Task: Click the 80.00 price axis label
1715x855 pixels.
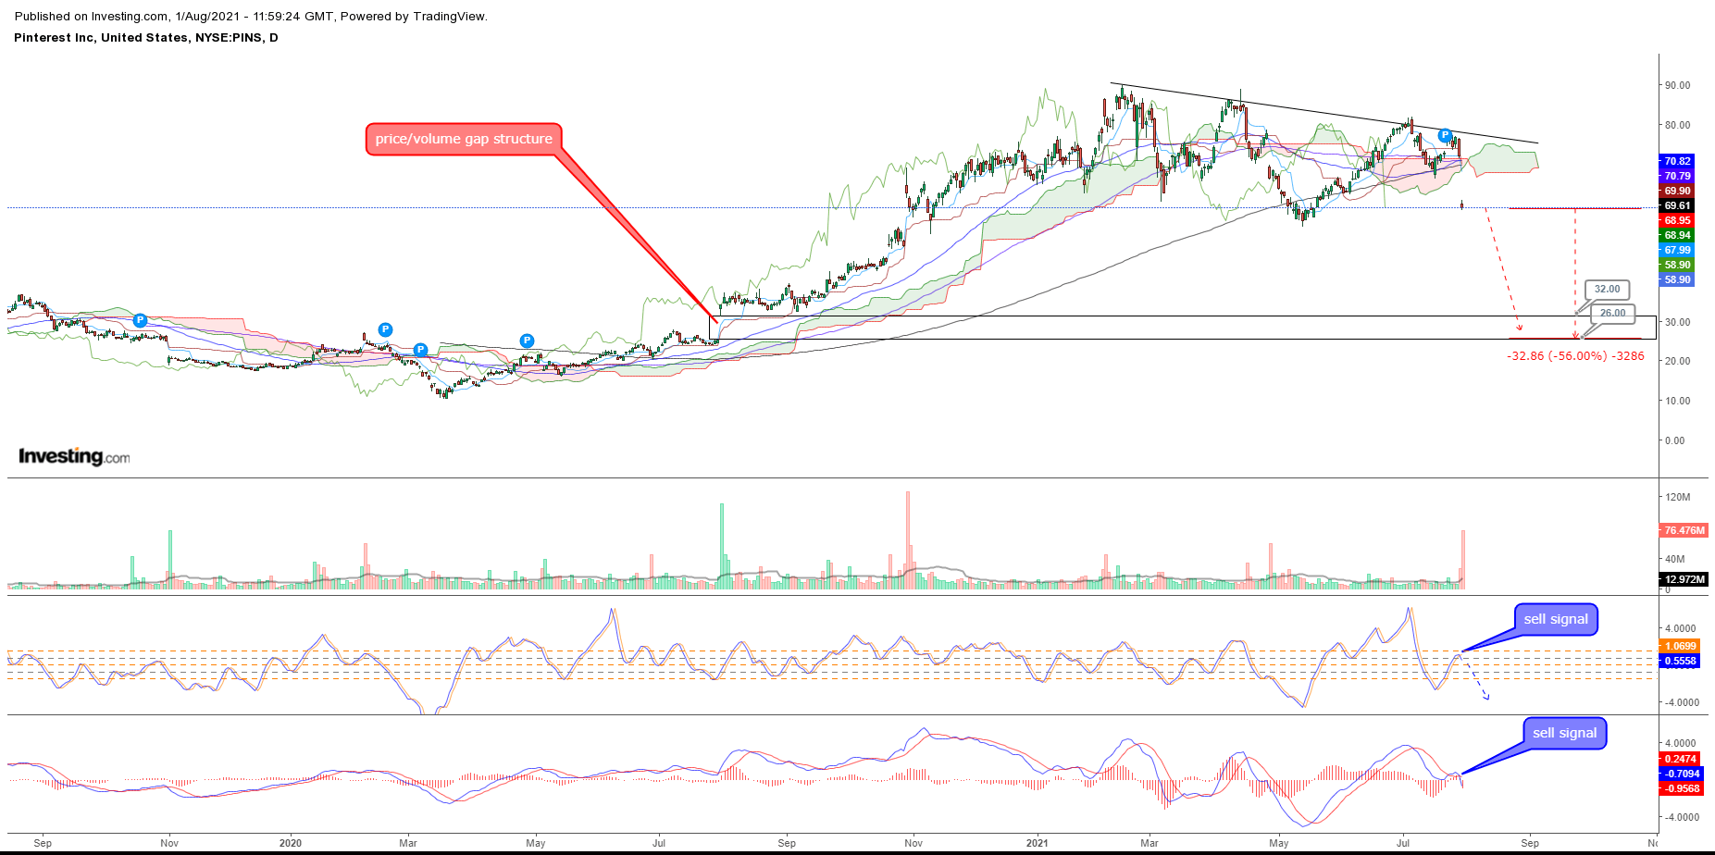Action: click(x=1677, y=125)
